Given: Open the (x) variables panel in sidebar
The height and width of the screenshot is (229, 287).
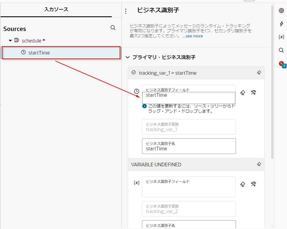Looking at the screenshot, I should [x=281, y=37].
